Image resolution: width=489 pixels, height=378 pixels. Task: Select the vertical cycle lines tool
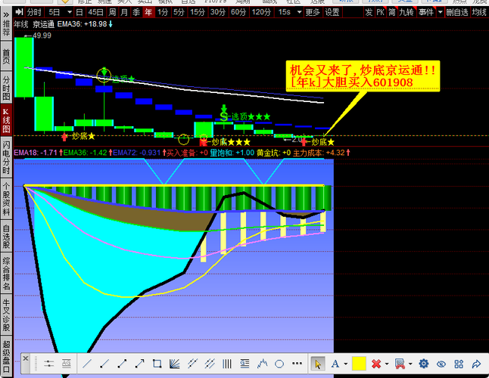pyautogui.click(x=227, y=364)
